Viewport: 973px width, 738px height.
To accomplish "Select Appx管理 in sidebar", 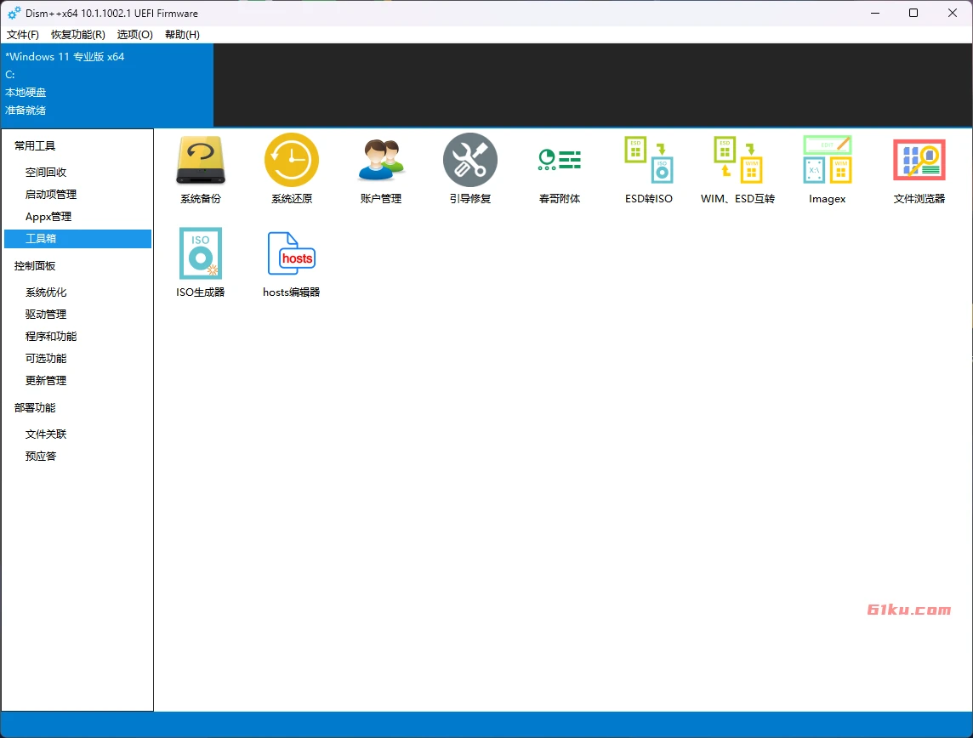I will point(48,217).
